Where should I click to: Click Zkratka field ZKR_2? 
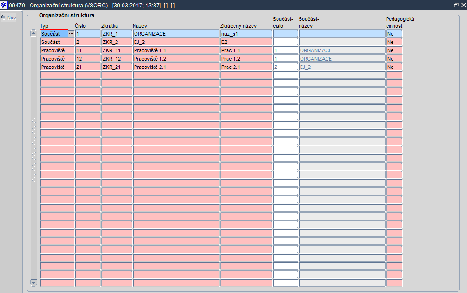pos(117,42)
